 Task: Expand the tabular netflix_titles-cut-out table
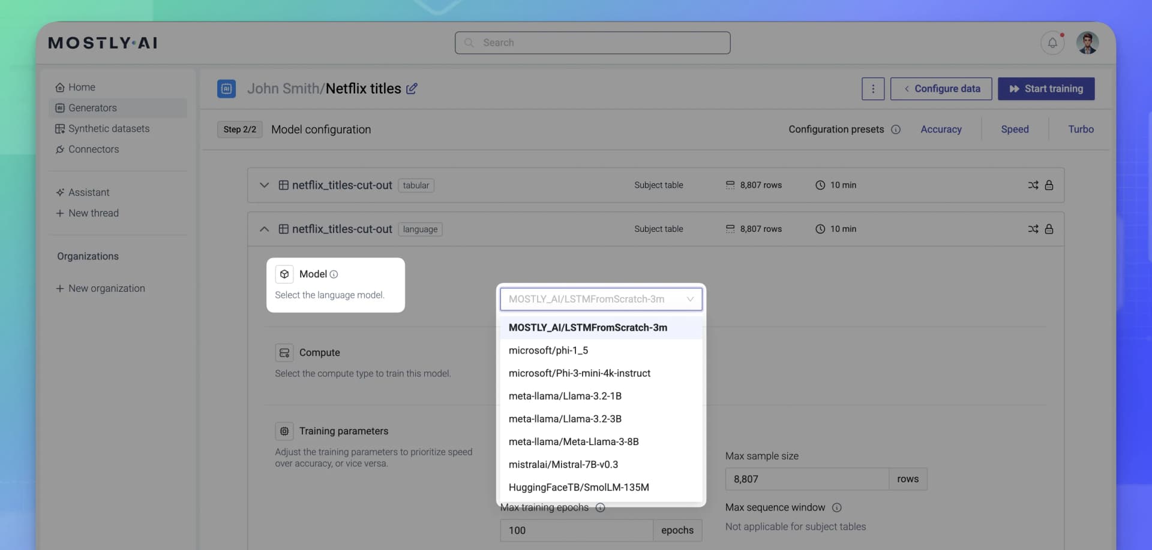click(264, 185)
